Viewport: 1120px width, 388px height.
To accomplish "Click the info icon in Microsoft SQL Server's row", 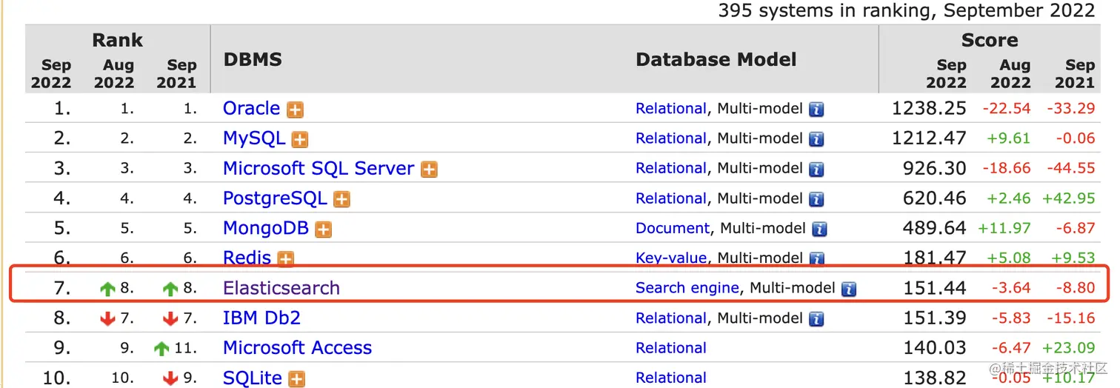I will click(816, 170).
